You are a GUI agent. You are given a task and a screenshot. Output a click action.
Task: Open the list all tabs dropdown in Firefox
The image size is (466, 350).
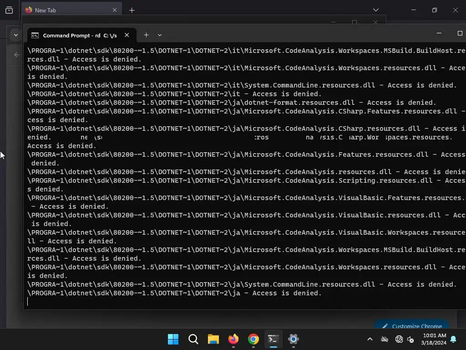coord(375,10)
